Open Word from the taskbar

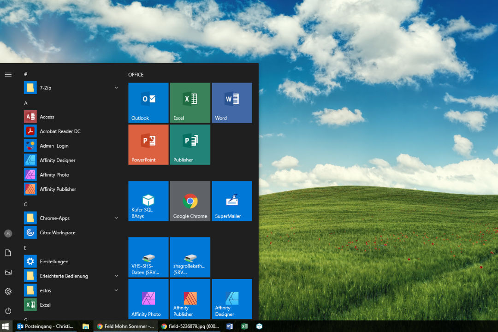[x=230, y=326]
